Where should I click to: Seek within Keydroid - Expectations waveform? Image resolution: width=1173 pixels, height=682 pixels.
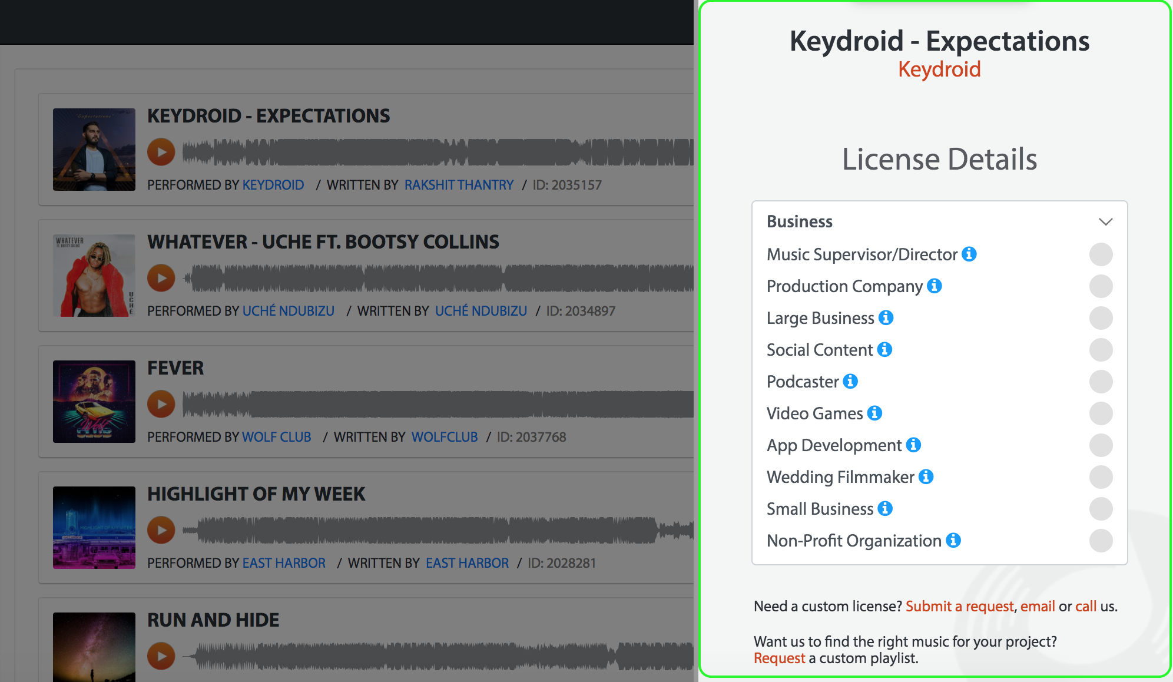click(x=438, y=152)
